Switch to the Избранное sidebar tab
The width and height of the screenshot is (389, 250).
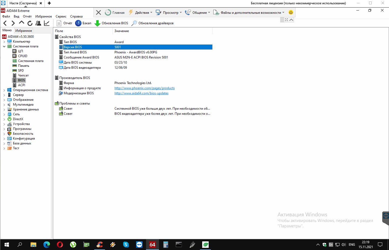pos(23,31)
